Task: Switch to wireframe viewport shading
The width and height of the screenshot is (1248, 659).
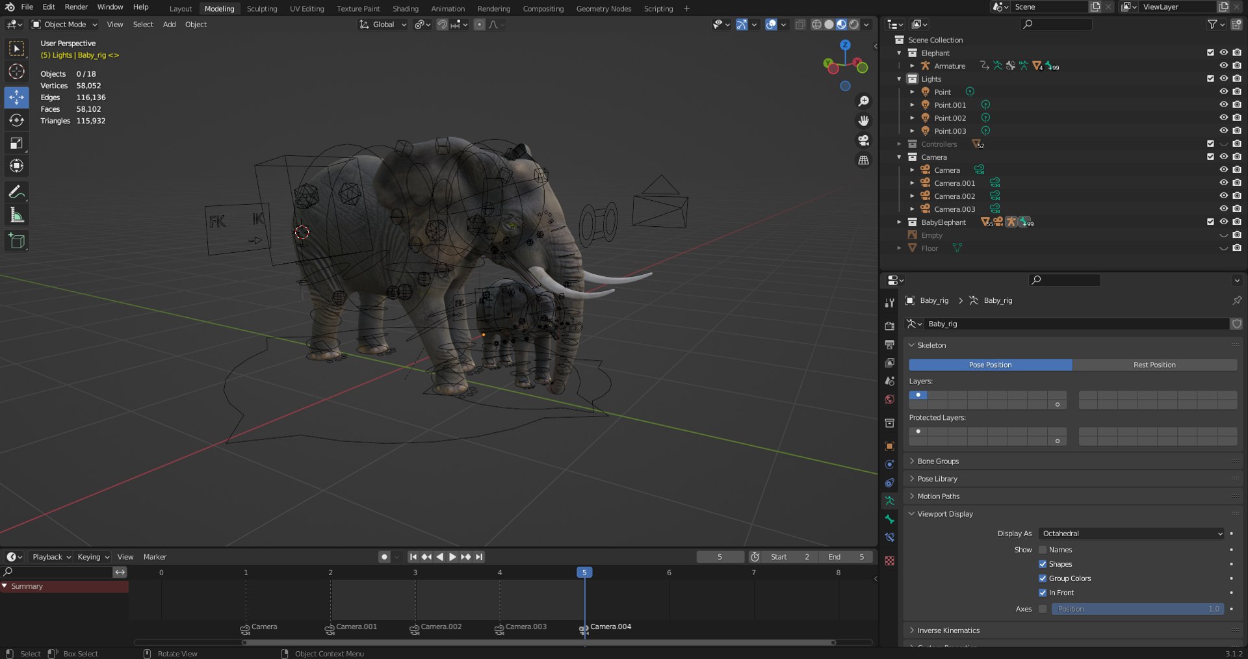Action: [816, 25]
